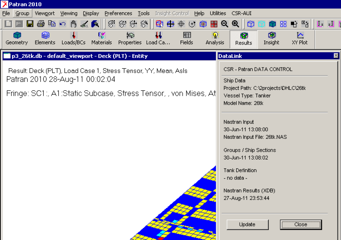Select the Mouse Translate XY icon
The width and height of the screenshot is (341, 240).
(133, 24)
